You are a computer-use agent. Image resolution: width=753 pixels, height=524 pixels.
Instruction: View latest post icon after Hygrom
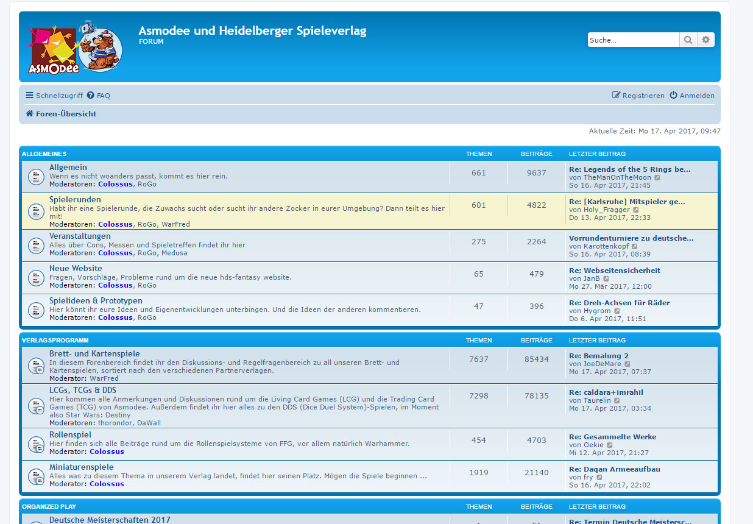(x=617, y=311)
